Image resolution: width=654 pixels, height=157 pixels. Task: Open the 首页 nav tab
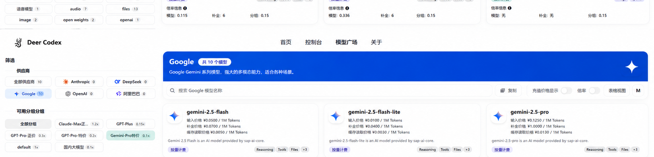[x=286, y=42]
